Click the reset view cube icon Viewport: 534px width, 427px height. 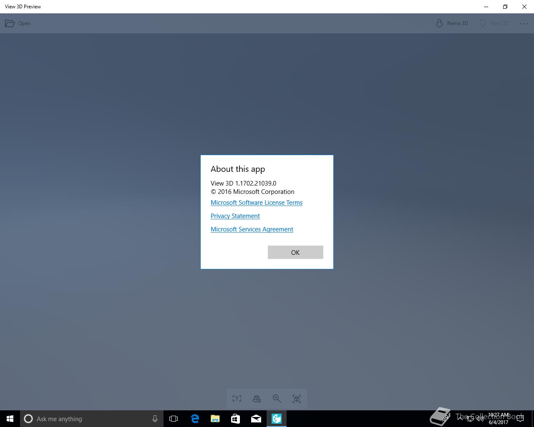coord(297,399)
